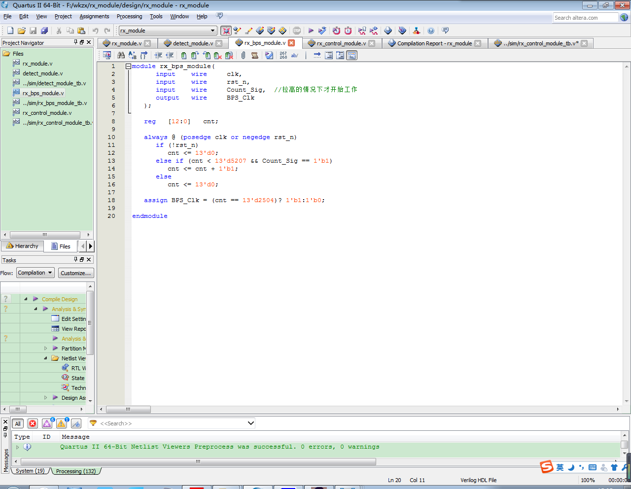Viewport: 631px width, 489px height.
Task: Open the Flow Compilation dropdown
Action: (x=35, y=273)
